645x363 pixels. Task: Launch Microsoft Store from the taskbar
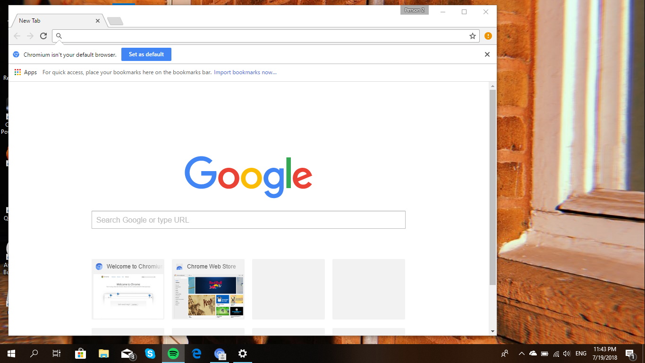click(x=80, y=353)
